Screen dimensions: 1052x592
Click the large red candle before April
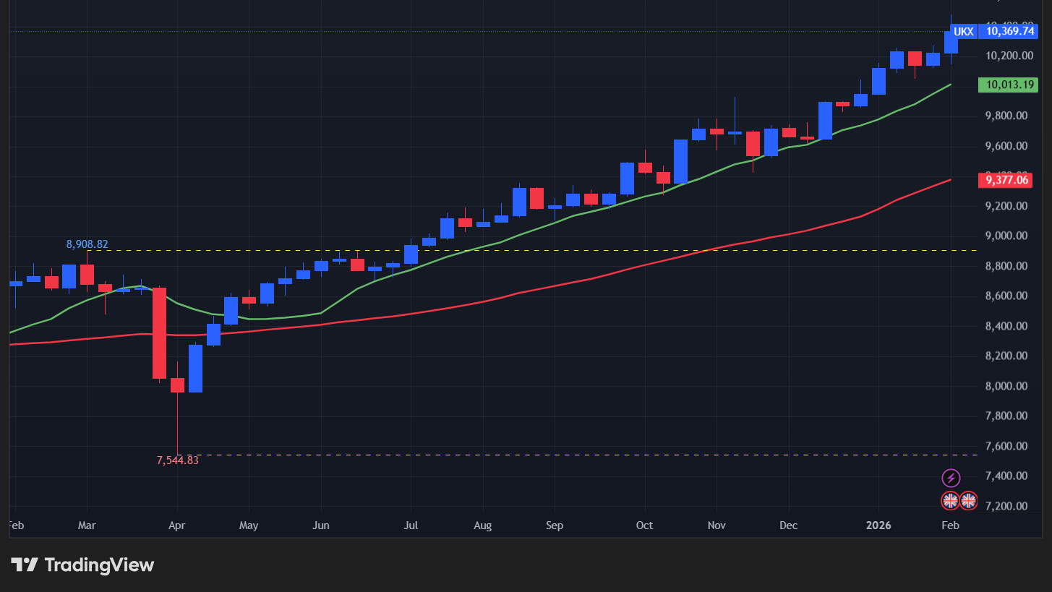click(x=159, y=333)
